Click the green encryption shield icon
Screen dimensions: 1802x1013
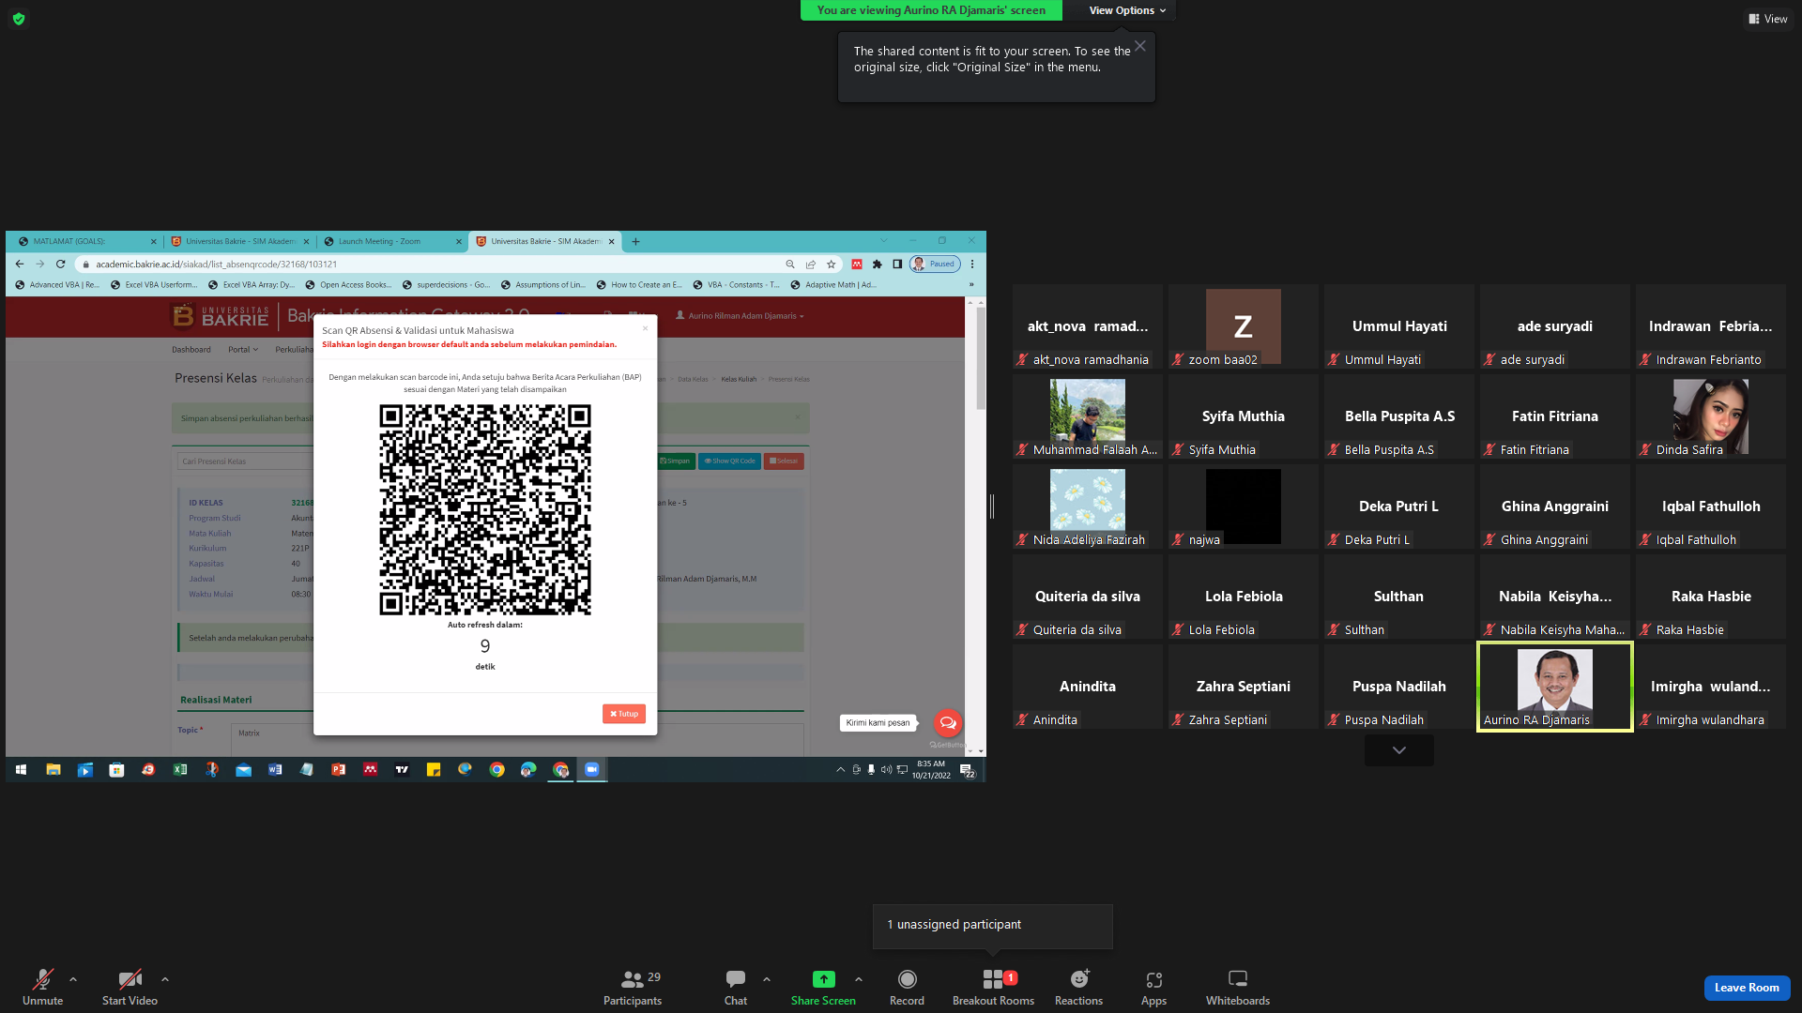coord(19,19)
